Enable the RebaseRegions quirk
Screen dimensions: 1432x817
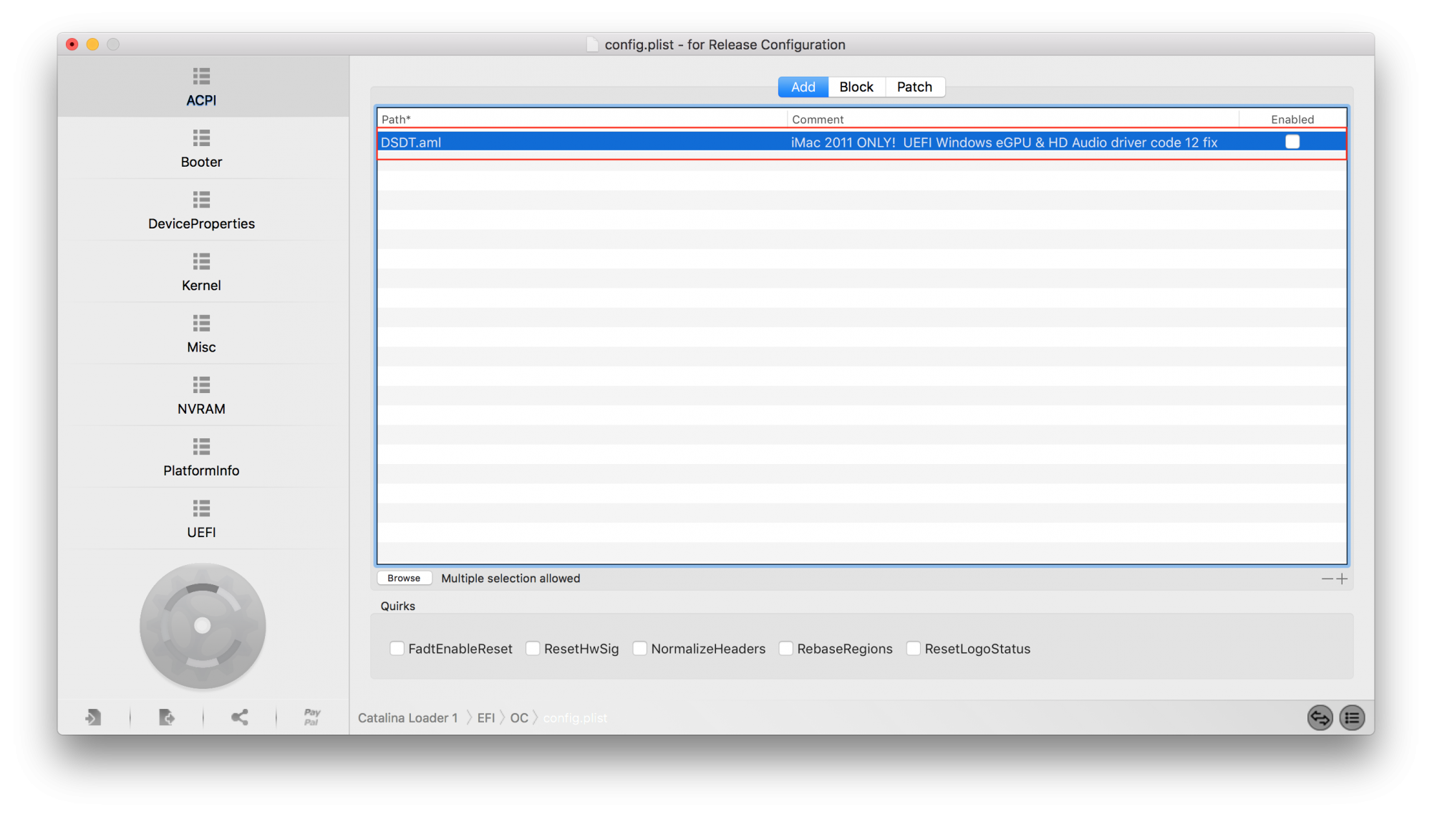coord(785,648)
